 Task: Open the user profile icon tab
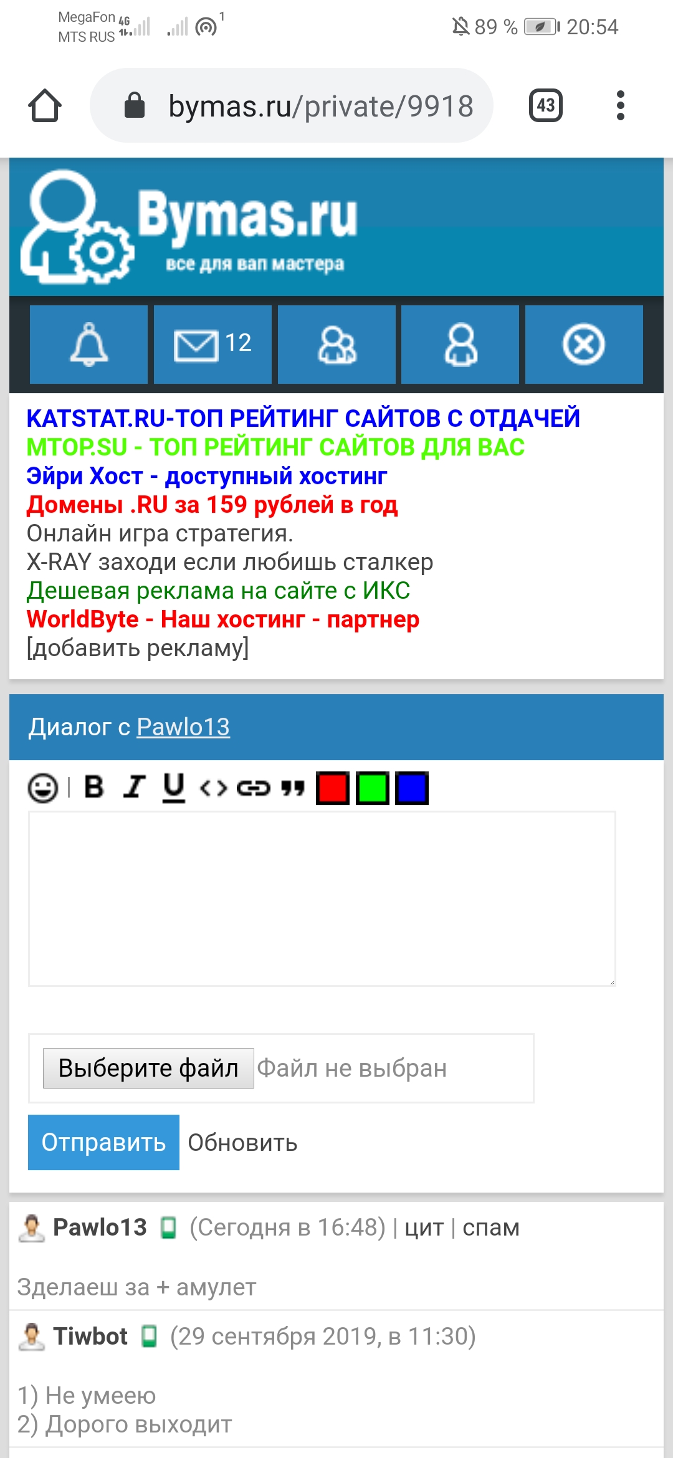pyautogui.click(x=460, y=344)
